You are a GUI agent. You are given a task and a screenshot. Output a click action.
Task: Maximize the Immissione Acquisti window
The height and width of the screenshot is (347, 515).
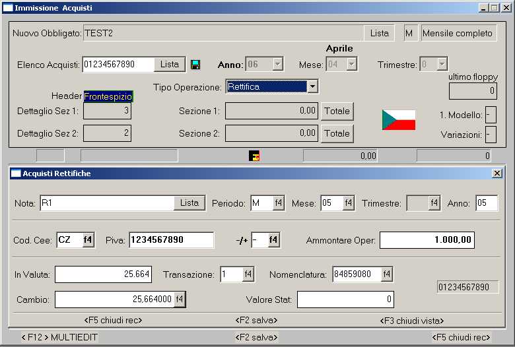pos(494,7)
